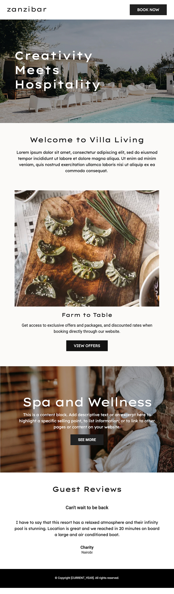This screenshot has height=594, width=174.
Task: Click the zanzibar logo
Action: click(x=27, y=10)
